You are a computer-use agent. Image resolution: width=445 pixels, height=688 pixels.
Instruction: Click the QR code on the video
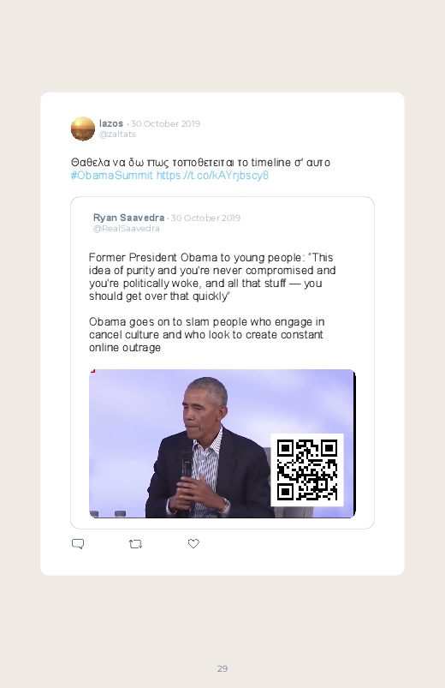point(307,470)
